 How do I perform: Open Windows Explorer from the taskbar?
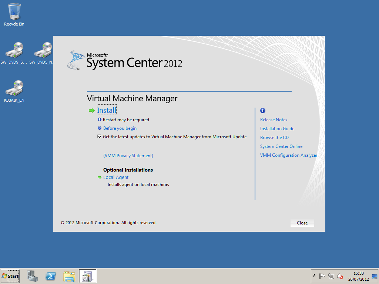[69, 276]
